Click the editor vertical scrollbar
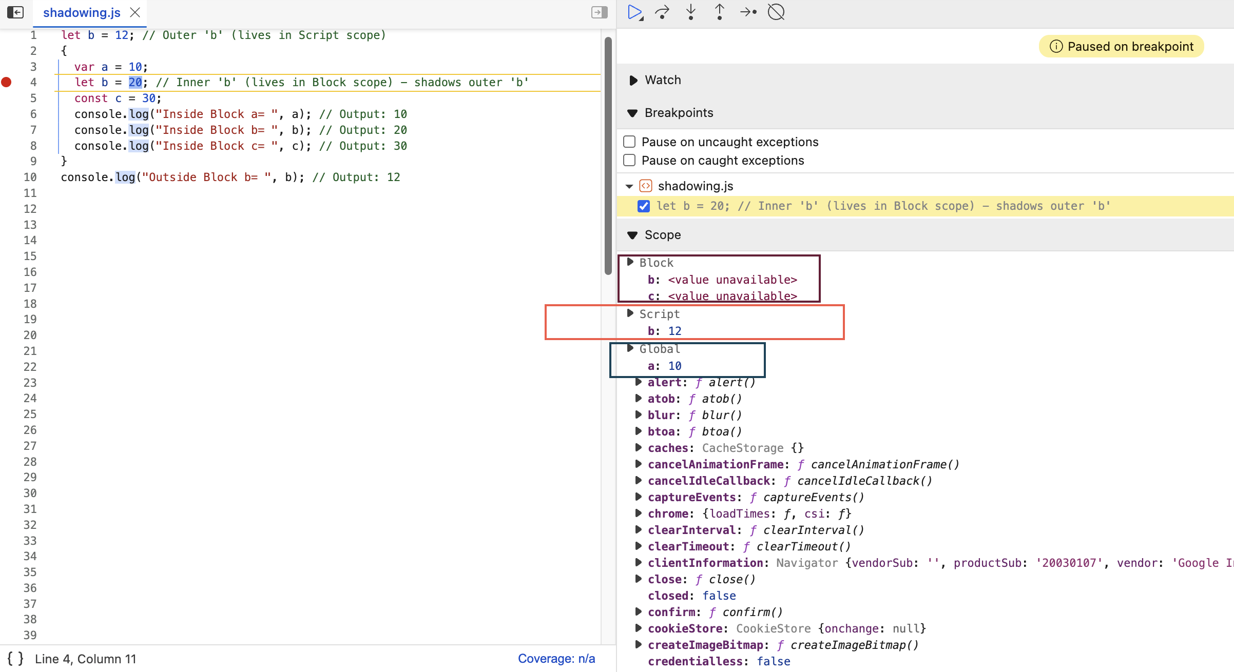1234x672 pixels. pyautogui.click(x=608, y=156)
